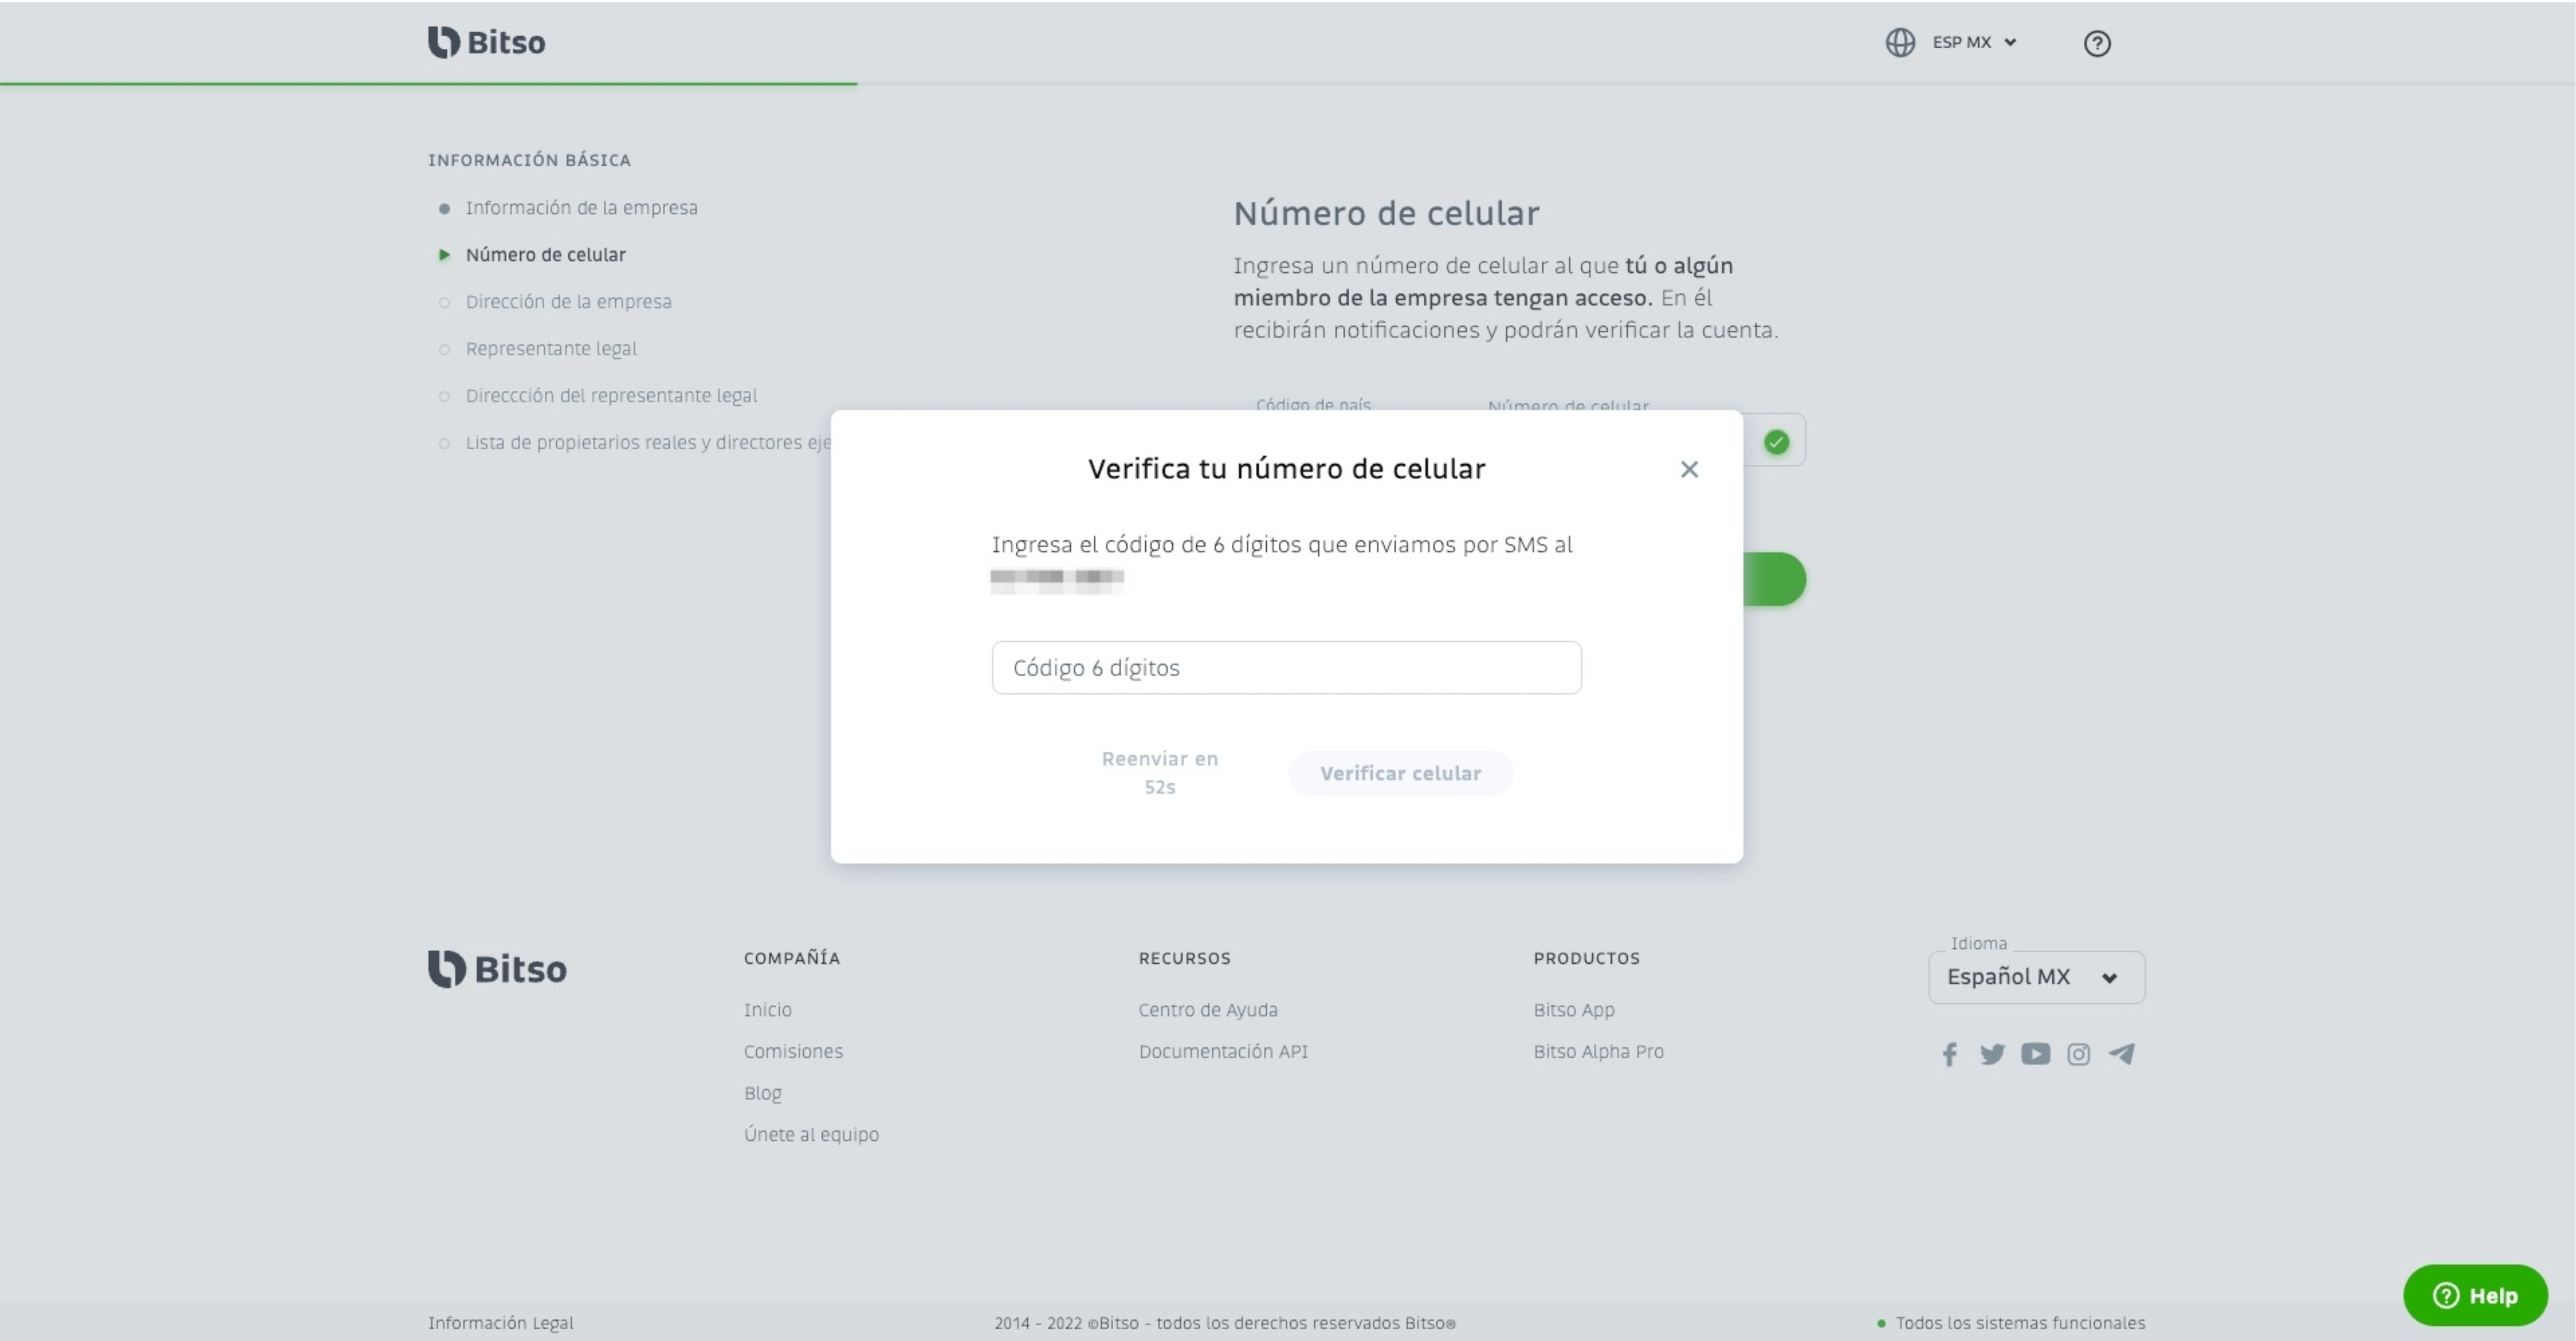2576x1341 pixels.
Task: Click Todos los sistemas funcionales status
Action: 2011,1323
